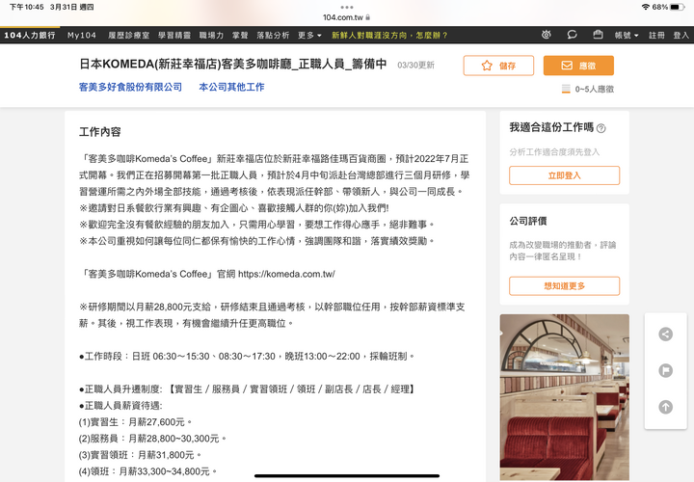Screen dimensions: 694x482
Task: Go to 履歷診療室 in navigation bar
Action: 129,35
